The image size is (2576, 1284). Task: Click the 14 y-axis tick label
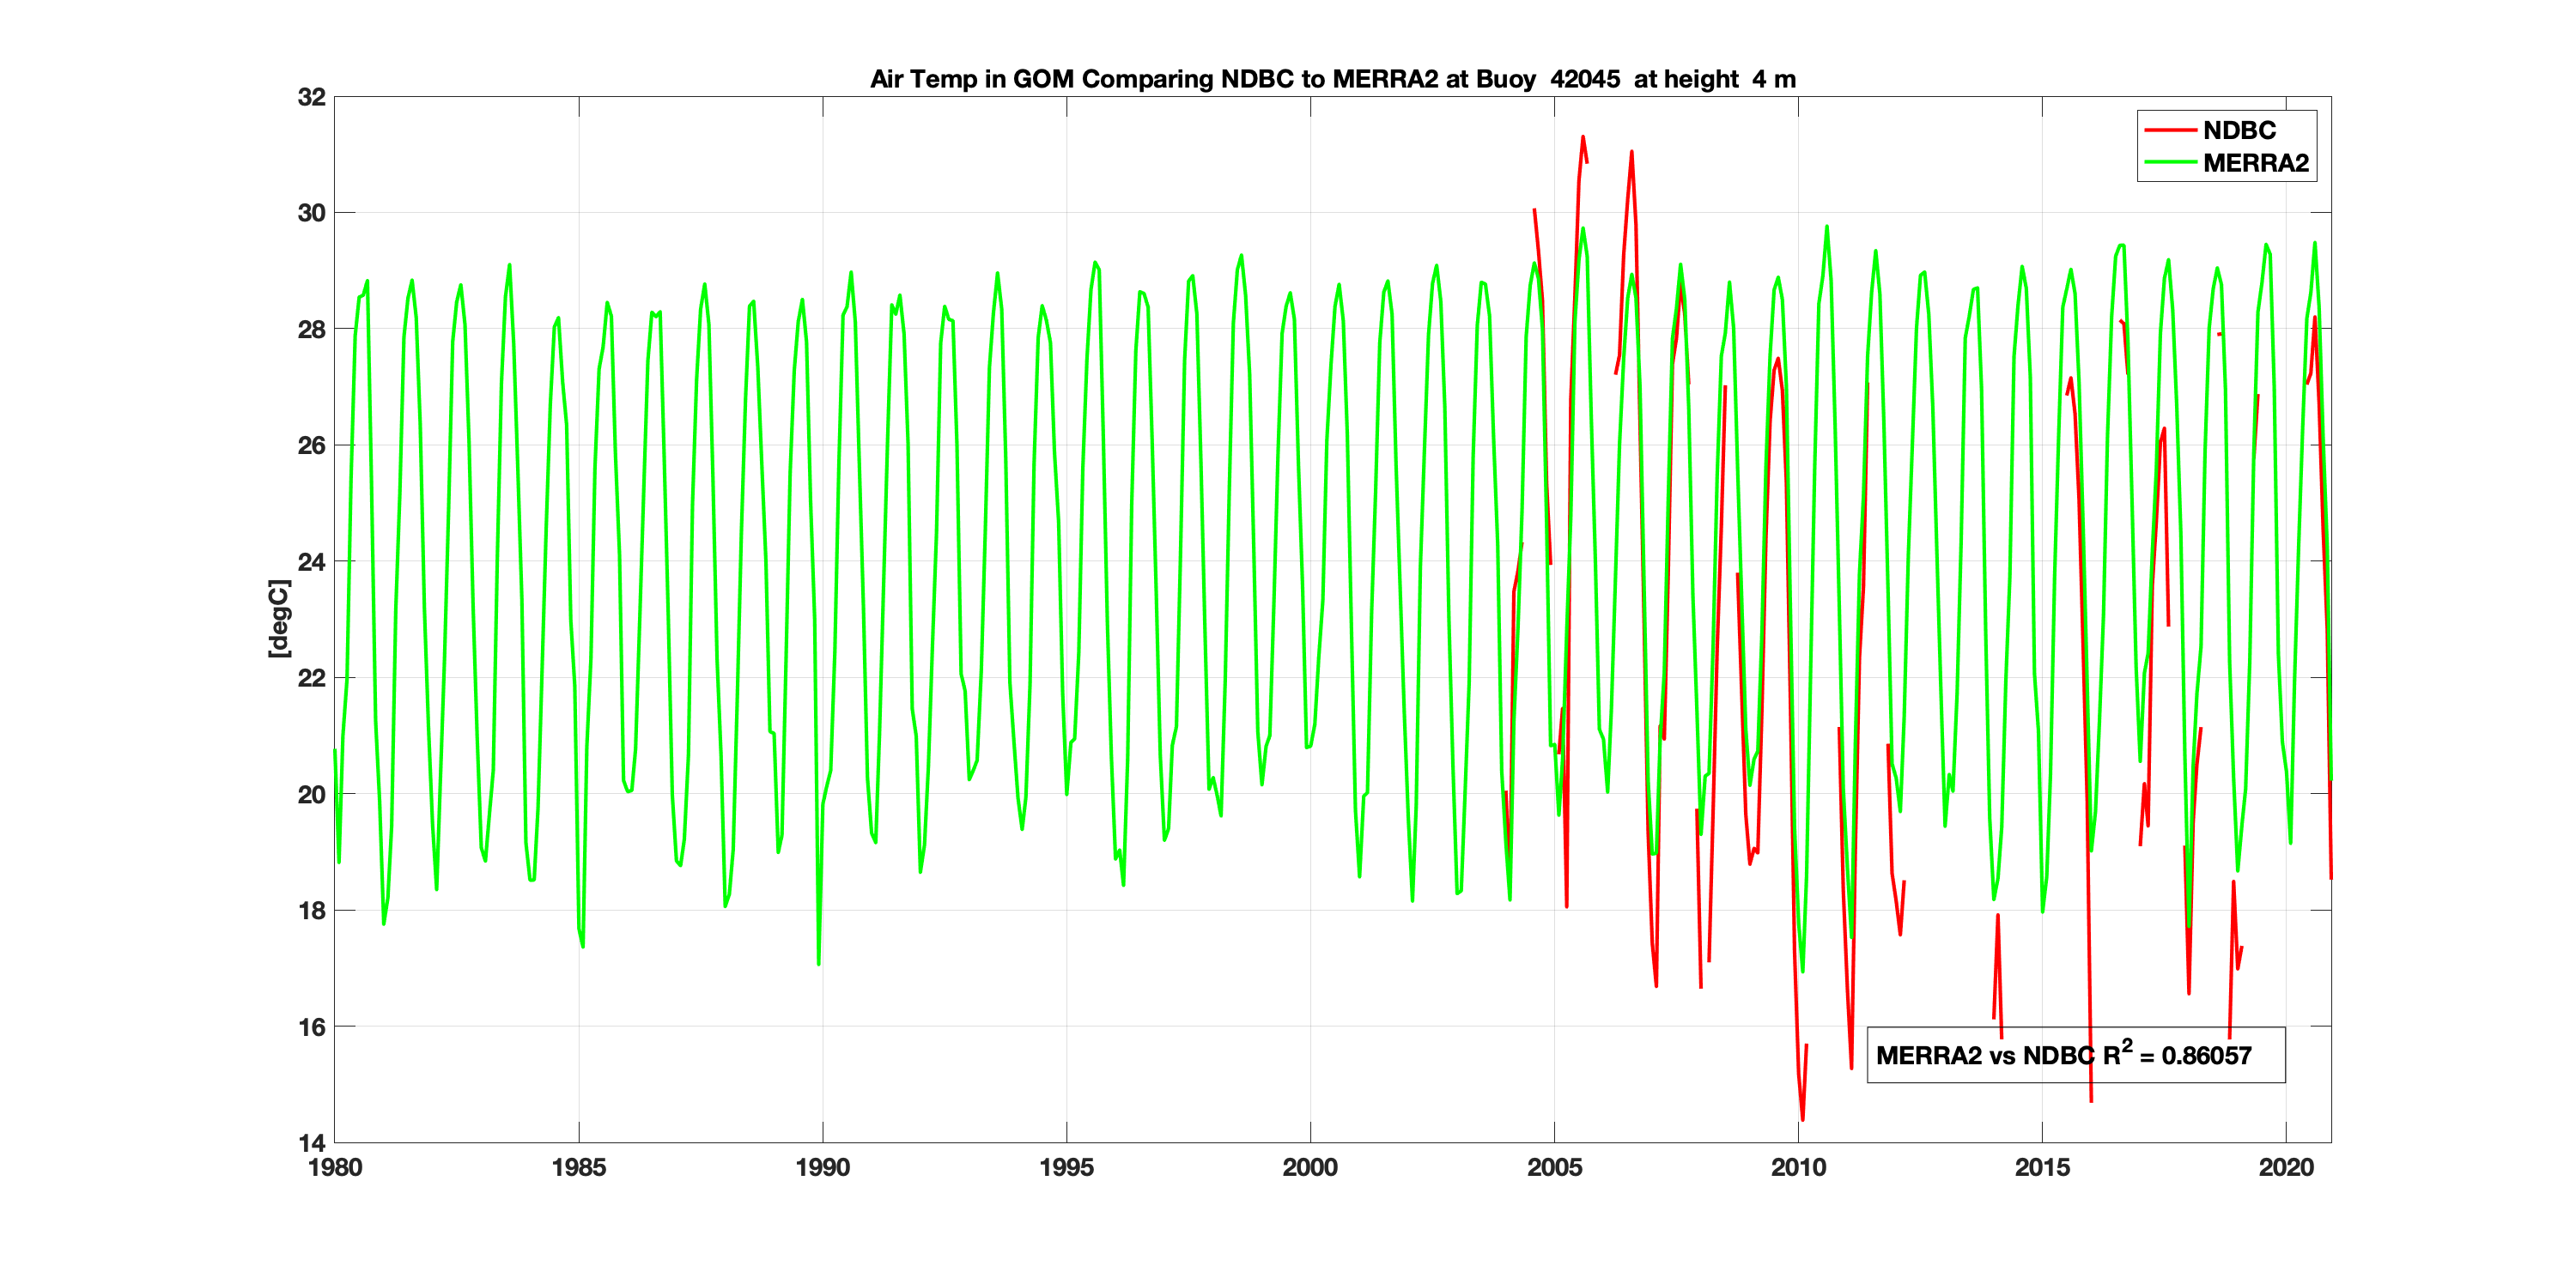(312, 1142)
